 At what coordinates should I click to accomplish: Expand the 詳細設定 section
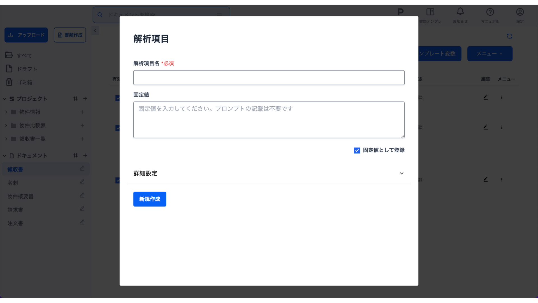401,173
